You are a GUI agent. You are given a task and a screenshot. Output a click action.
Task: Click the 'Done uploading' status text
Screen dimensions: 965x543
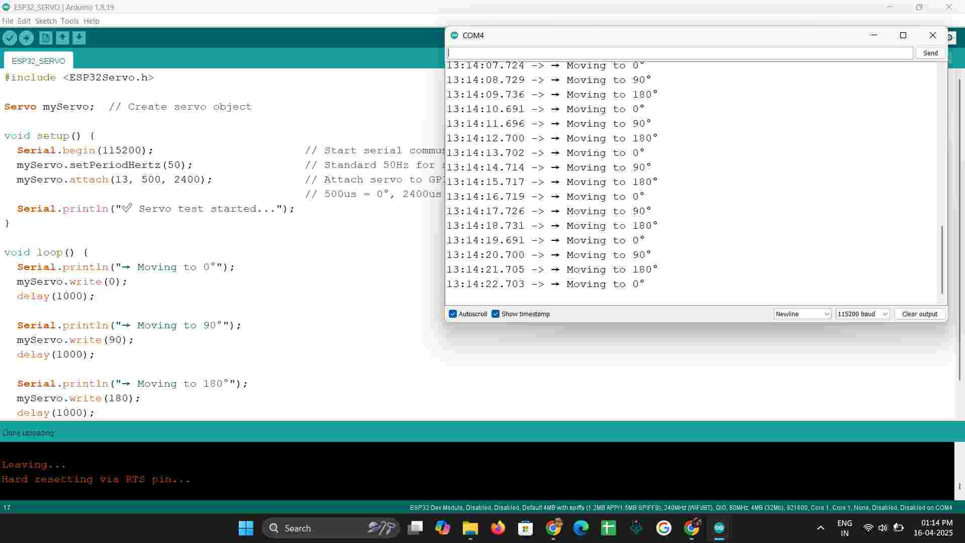tap(28, 433)
